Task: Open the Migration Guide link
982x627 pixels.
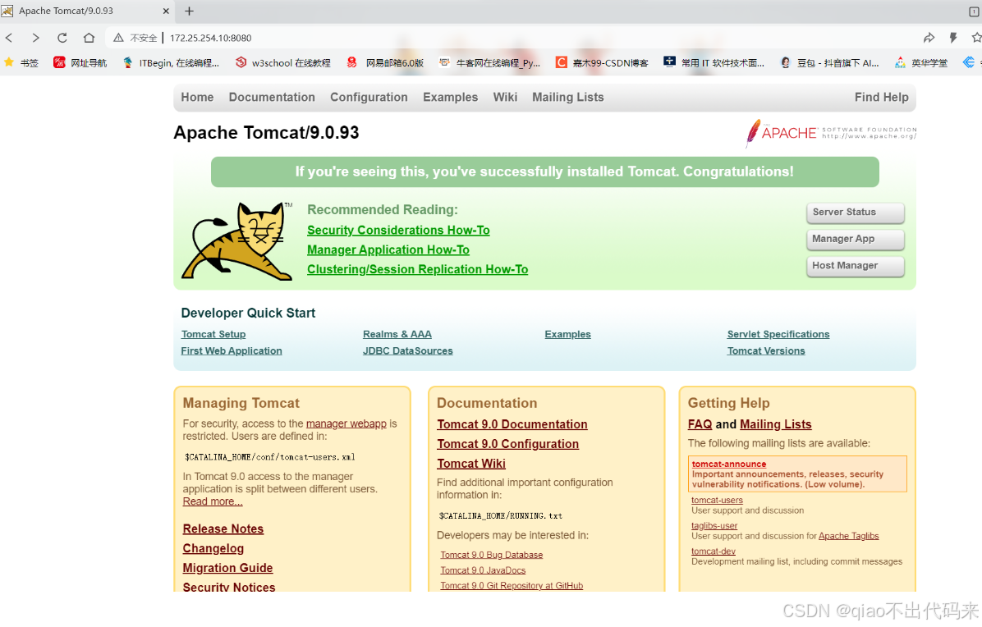Action: tap(228, 568)
